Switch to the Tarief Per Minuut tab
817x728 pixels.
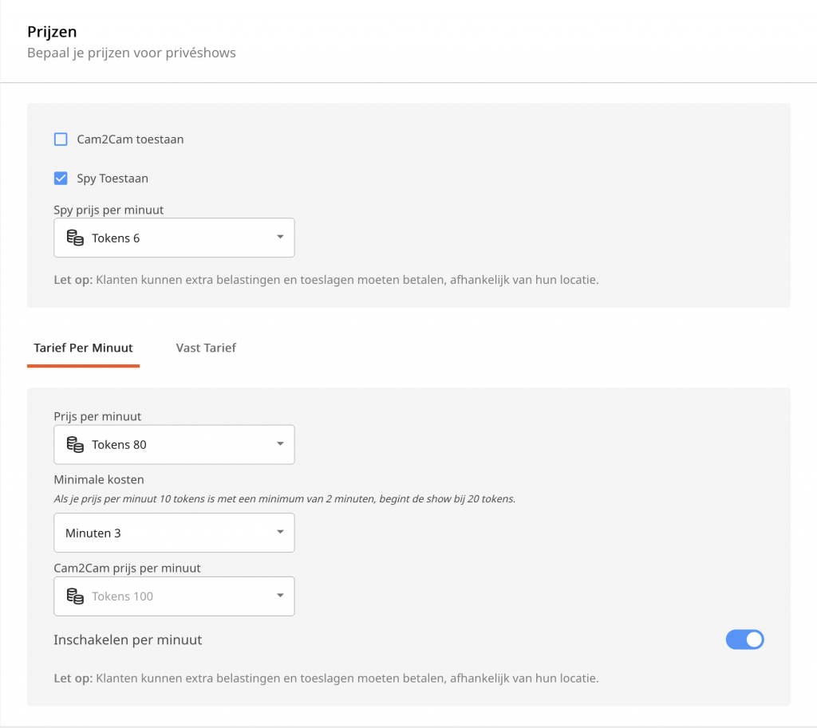83,348
